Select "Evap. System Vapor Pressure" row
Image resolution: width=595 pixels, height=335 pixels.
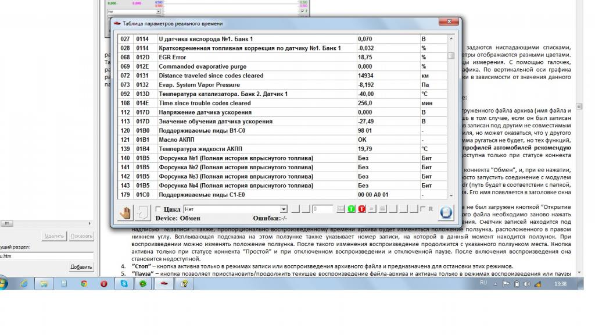coord(282,85)
